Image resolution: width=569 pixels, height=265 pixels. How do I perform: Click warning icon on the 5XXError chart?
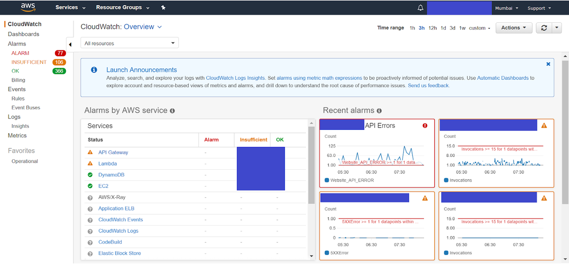[425, 198]
